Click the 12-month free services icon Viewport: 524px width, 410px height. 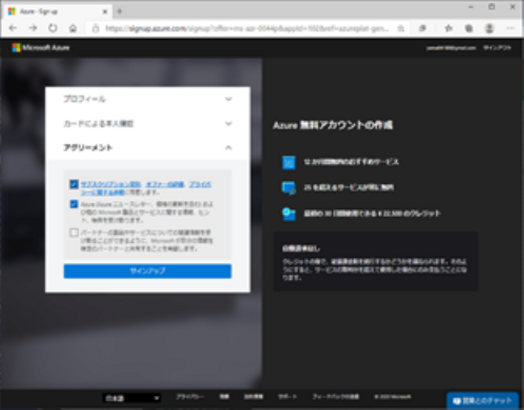pyautogui.click(x=289, y=162)
